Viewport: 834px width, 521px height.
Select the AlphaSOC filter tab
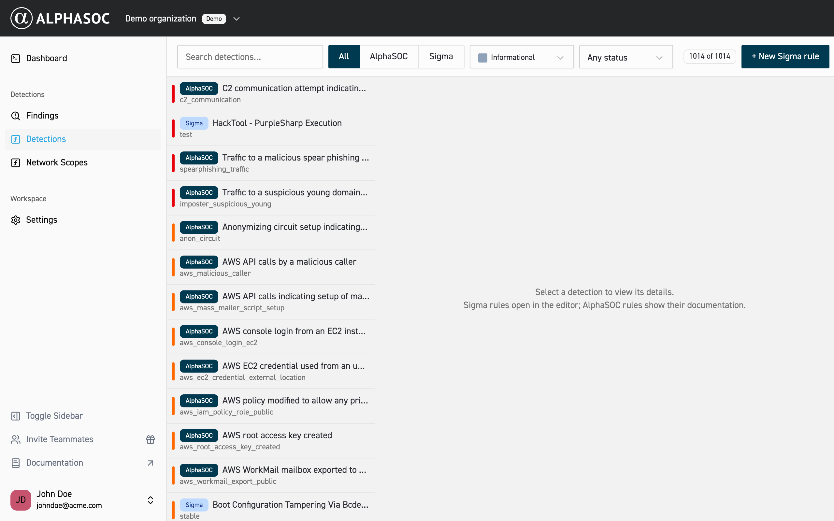[x=389, y=57]
